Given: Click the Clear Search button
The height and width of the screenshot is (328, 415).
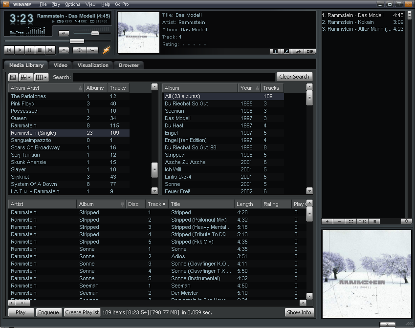Looking at the screenshot, I should click(x=294, y=77).
